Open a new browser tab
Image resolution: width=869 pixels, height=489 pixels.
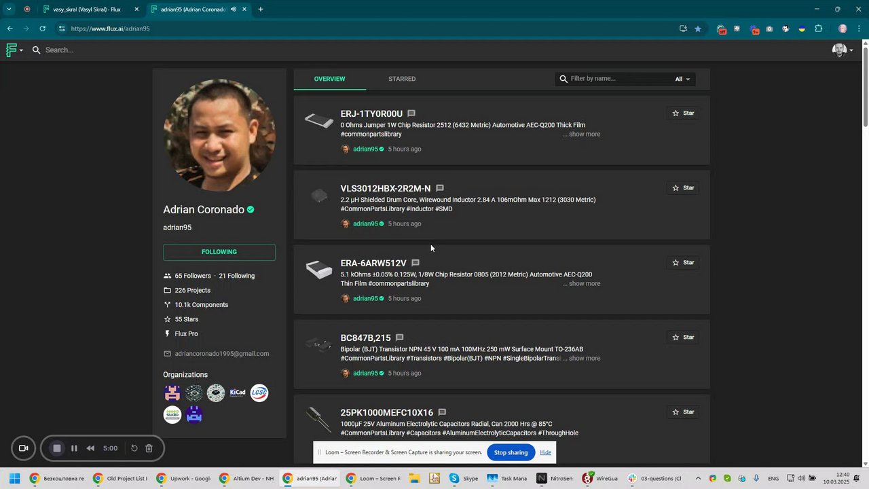261,10
